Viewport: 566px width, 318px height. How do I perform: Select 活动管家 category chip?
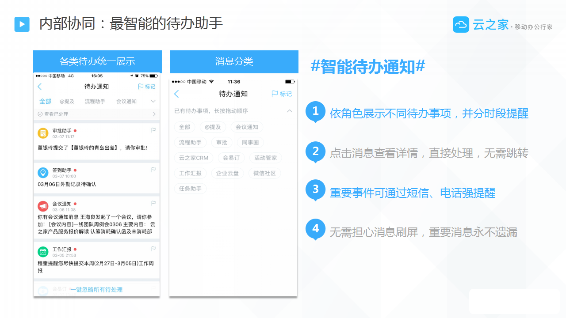pyautogui.click(x=265, y=158)
